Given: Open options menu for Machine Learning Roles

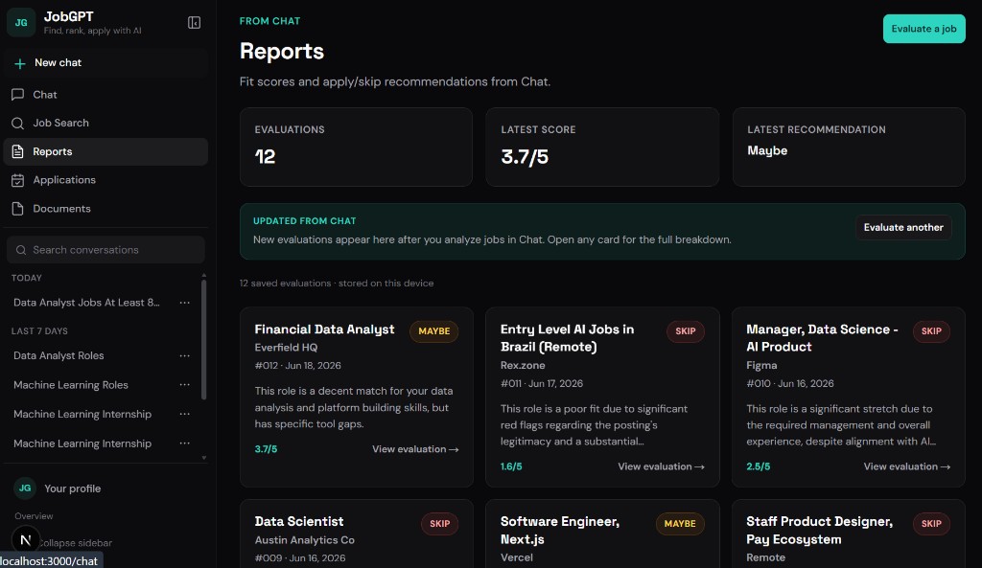Looking at the screenshot, I should 185,385.
